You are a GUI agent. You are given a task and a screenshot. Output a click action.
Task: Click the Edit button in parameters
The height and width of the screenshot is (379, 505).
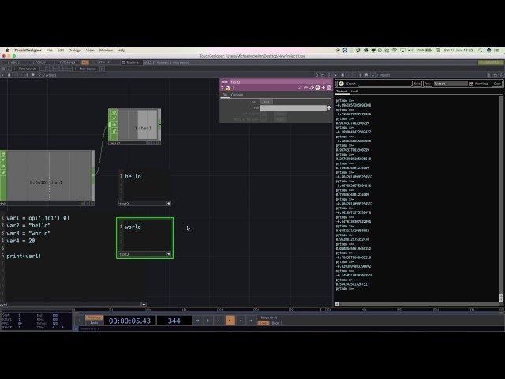[x=267, y=102]
